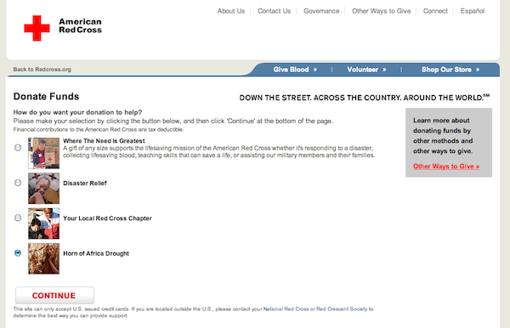Image resolution: width=510 pixels, height=328 pixels.
Task: Select the Horn of Africa Drought radio button
Action: (x=18, y=253)
